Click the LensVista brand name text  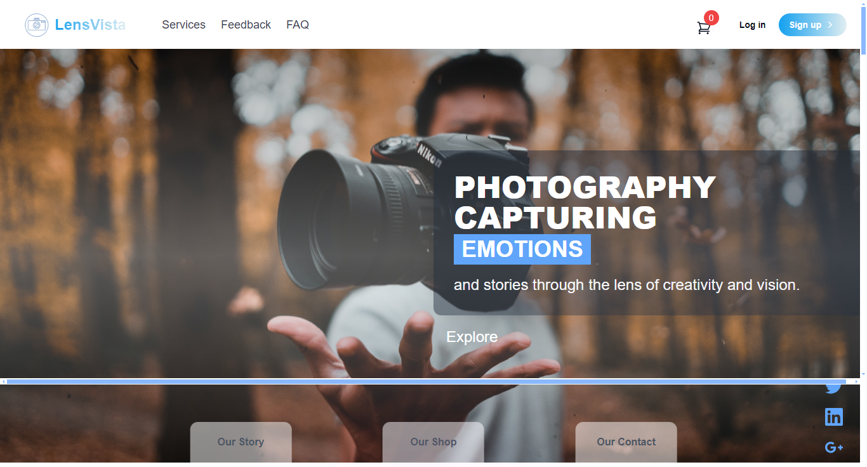click(x=90, y=25)
